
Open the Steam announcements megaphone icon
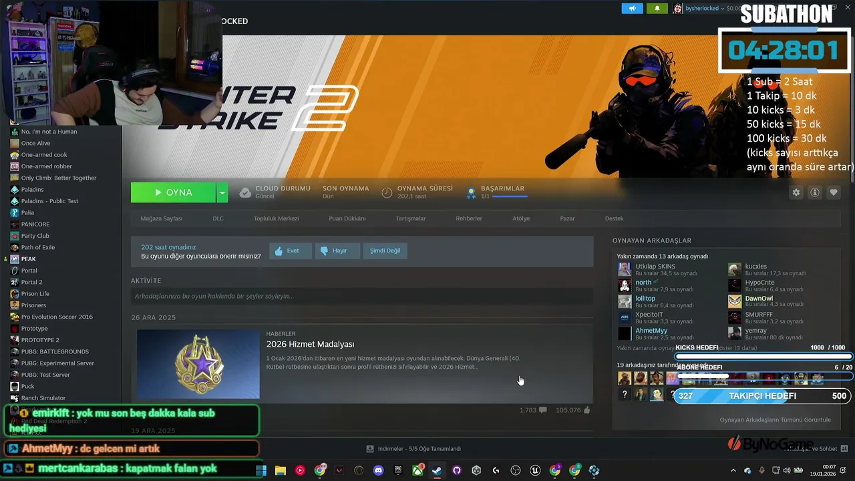[632, 9]
